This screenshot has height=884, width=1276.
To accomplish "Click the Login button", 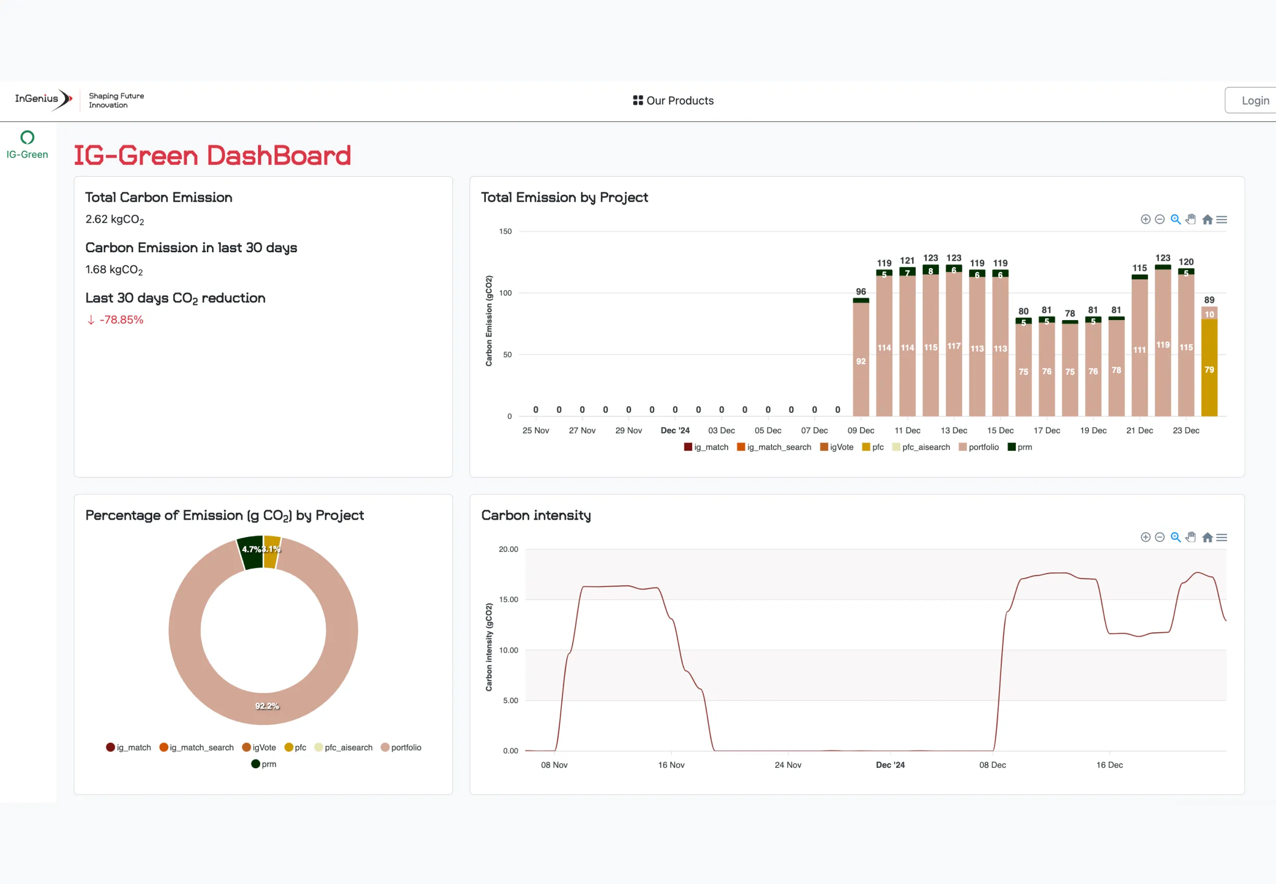I will 1255,100.
